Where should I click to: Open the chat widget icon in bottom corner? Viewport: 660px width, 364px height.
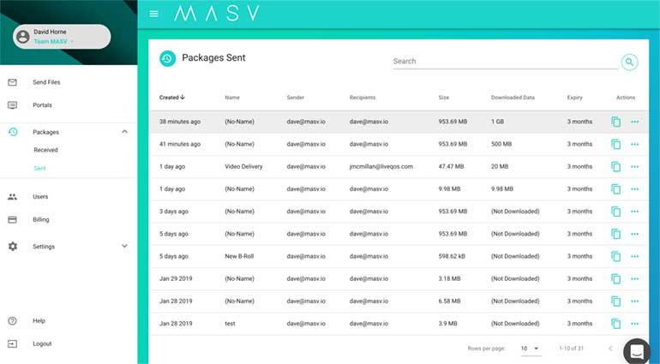(x=637, y=350)
